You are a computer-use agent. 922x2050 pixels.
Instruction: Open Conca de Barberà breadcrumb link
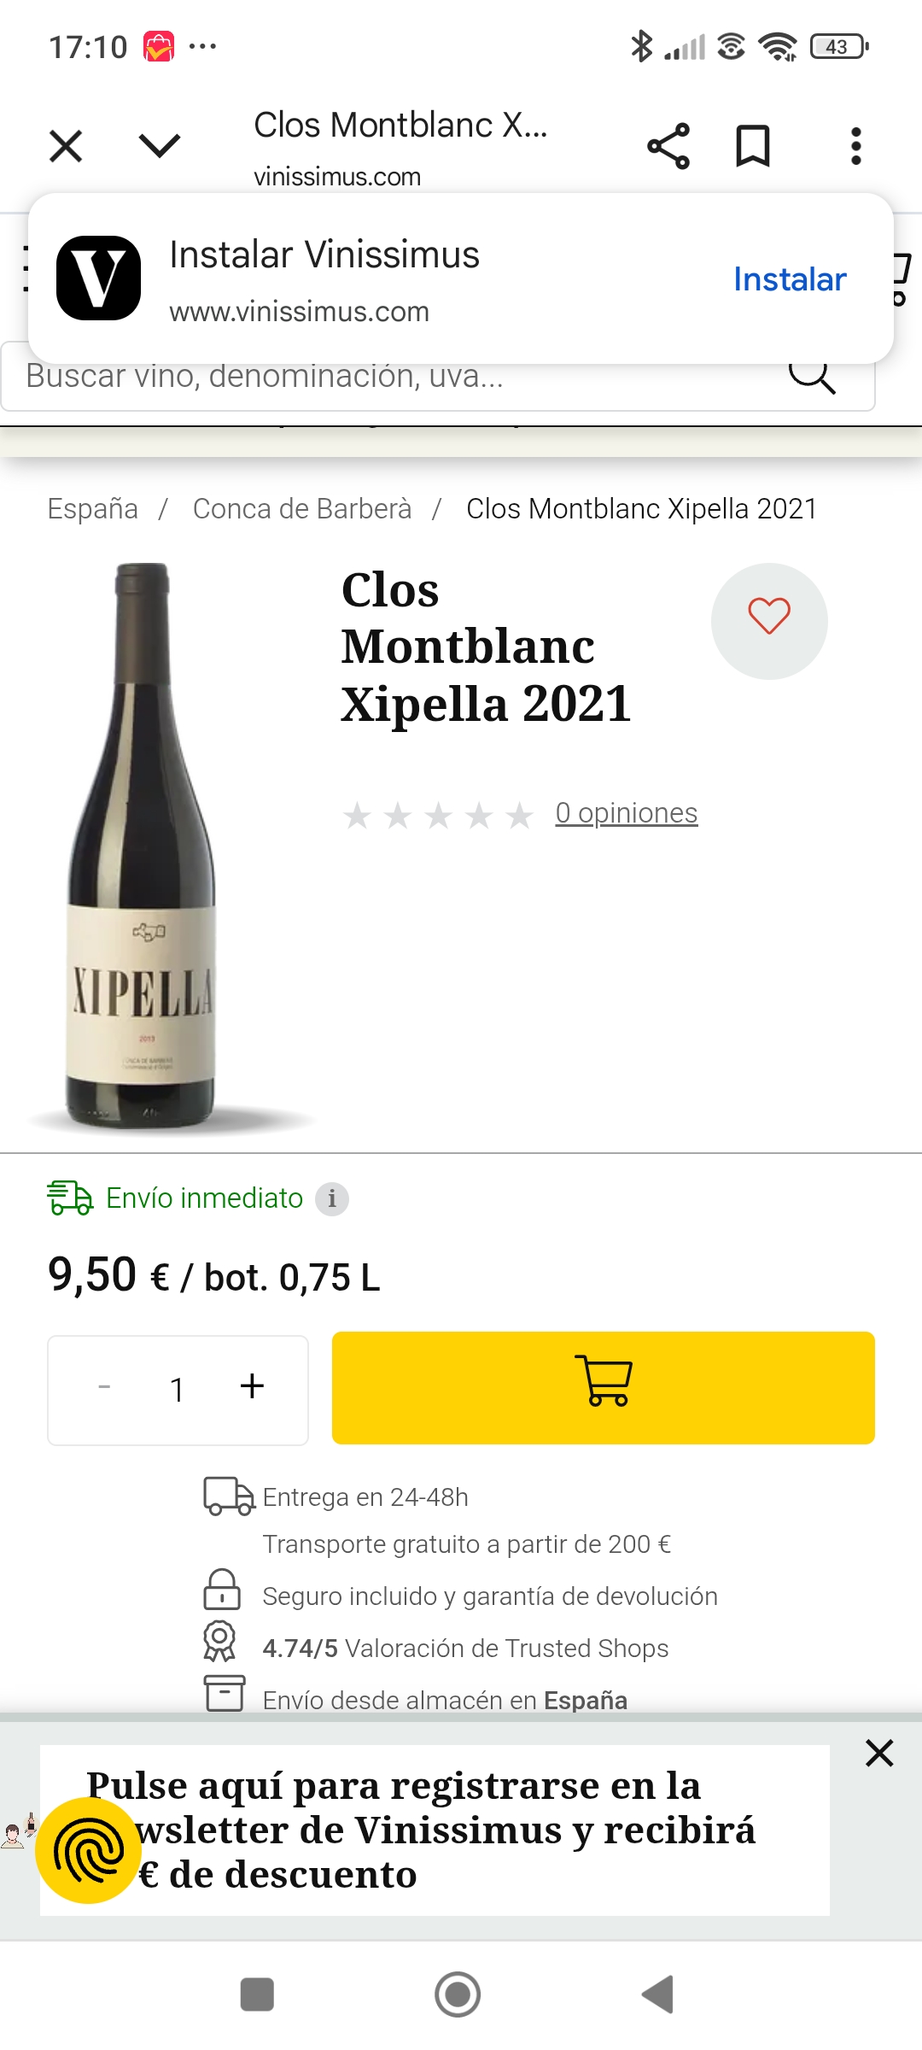click(x=302, y=508)
